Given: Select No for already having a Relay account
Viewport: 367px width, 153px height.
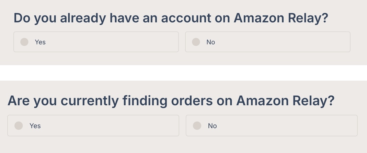Looking at the screenshot, I should point(196,42).
